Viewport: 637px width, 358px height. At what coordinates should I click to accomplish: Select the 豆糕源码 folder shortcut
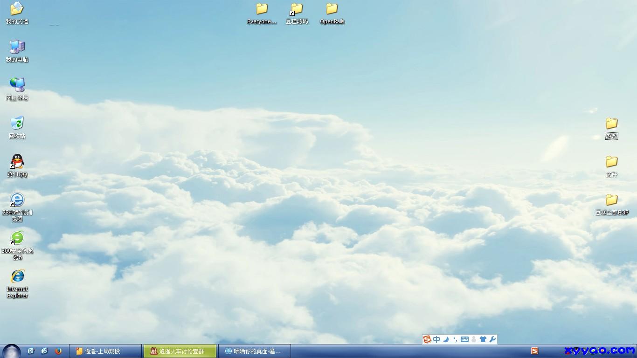pyautogui.click(x=297, y=9)
